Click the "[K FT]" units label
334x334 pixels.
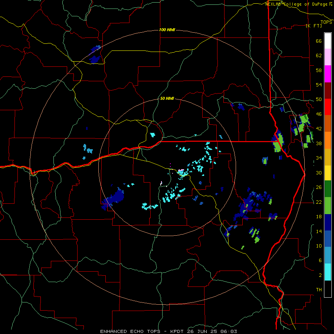point(314,26)
